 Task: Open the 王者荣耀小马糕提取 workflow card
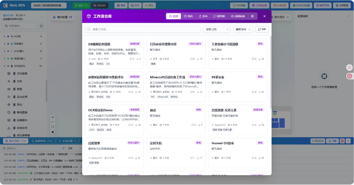tap(238, 54)
